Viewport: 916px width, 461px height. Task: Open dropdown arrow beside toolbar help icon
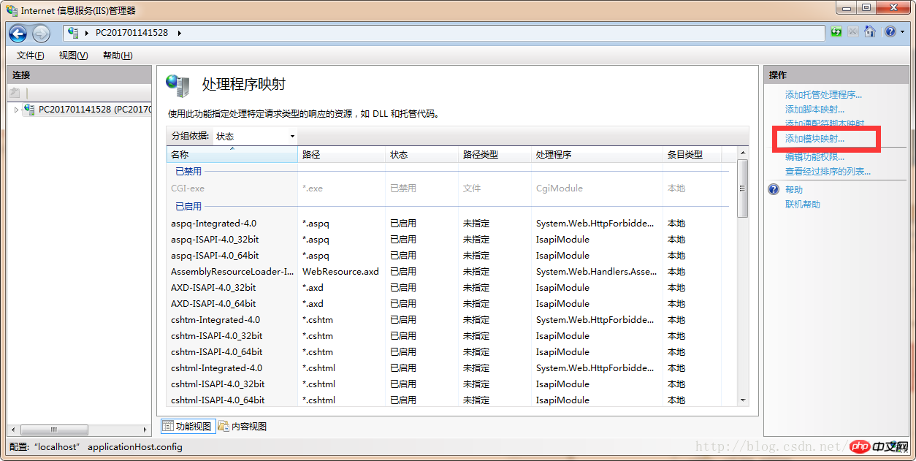[901, 33]
